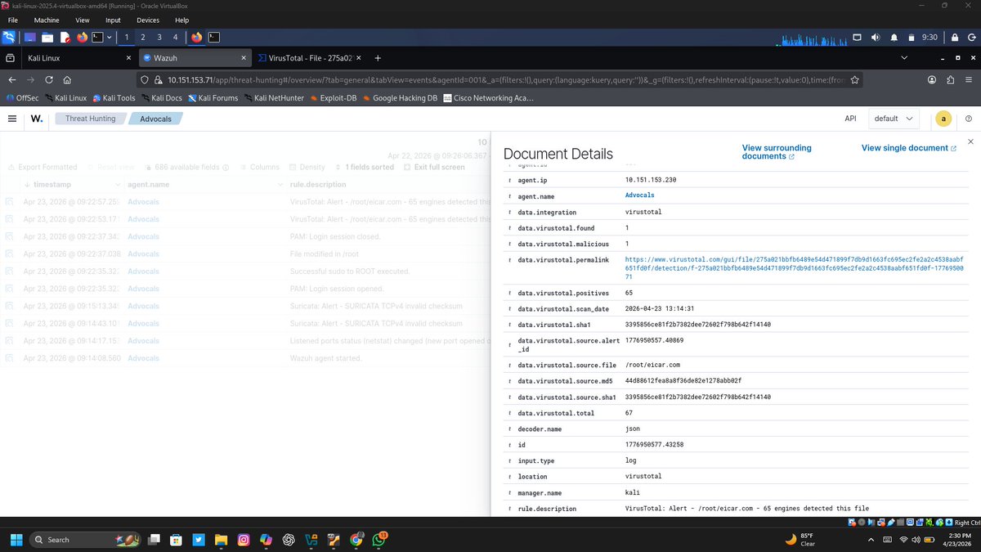Image resolution: width=981 pixels, height=552 pixels.
Task: Click the data.virustotal.positives value 65
Action: 629,293
